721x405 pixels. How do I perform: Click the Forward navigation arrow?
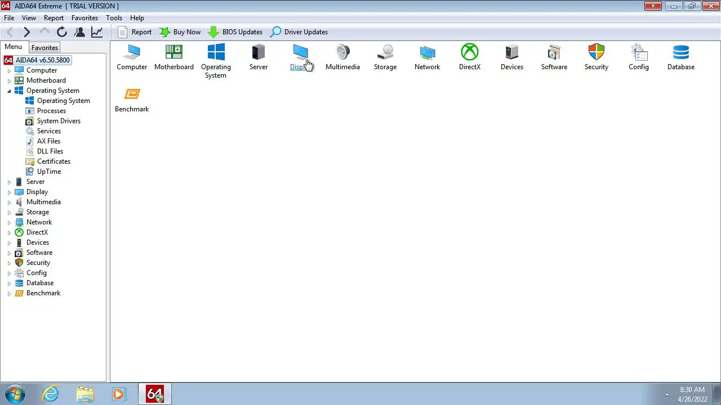[26, 32]
